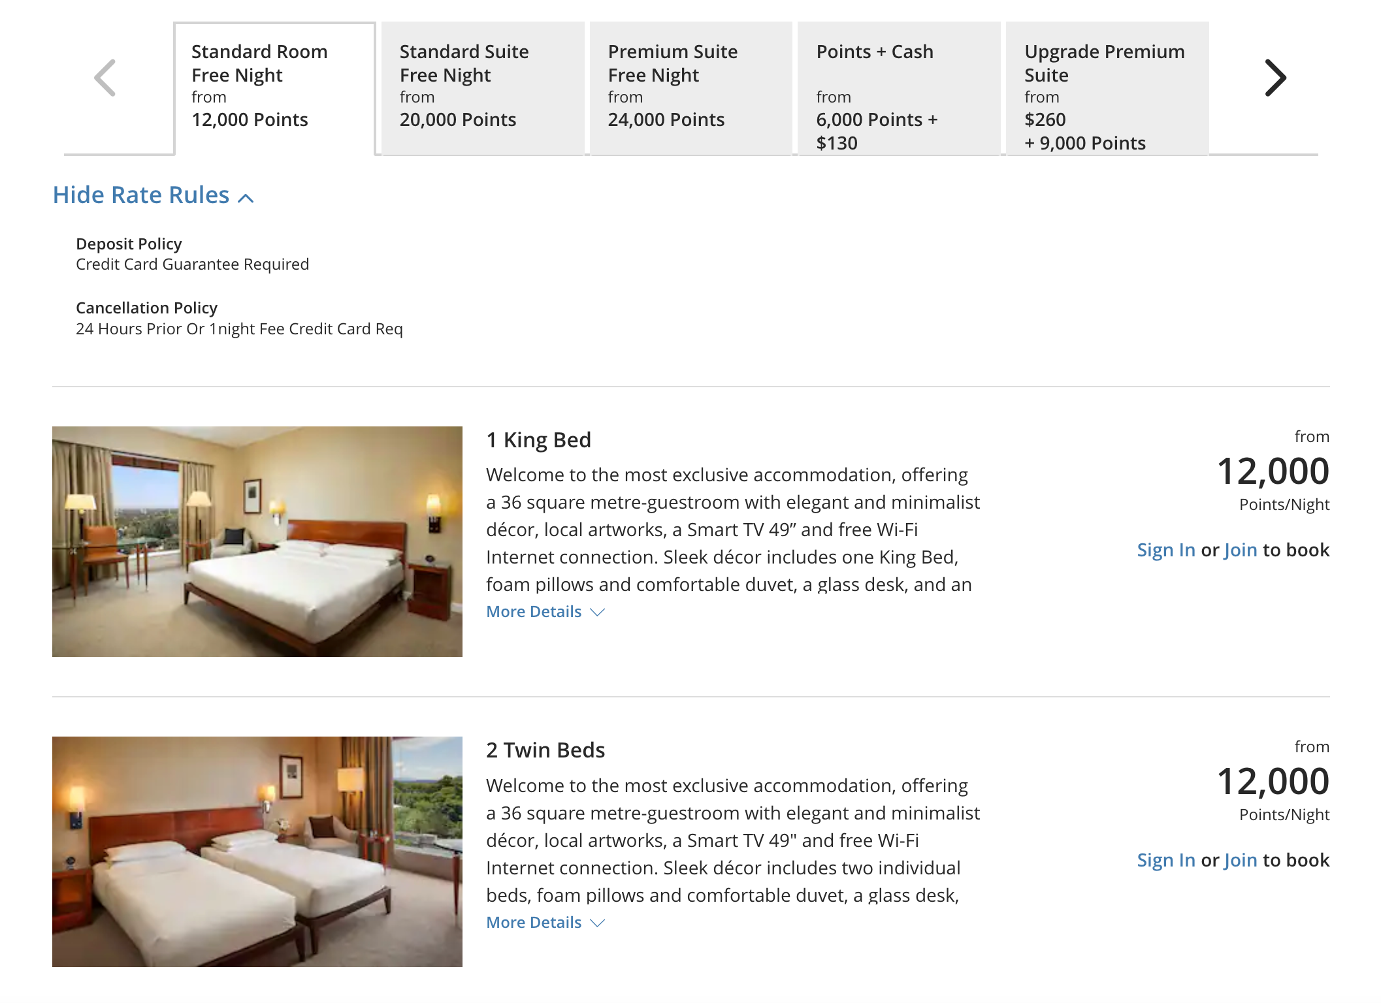
Task: Collapse the Hide Rate Rules section
Action: 141,195
